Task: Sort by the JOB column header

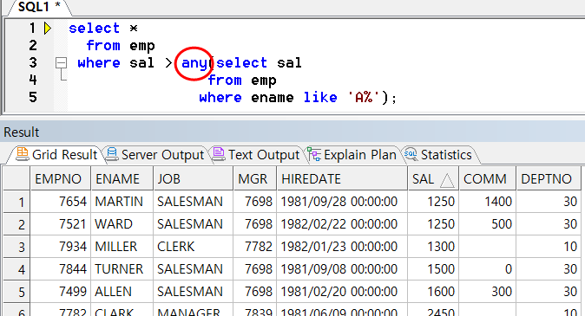Action: (194, 179)
